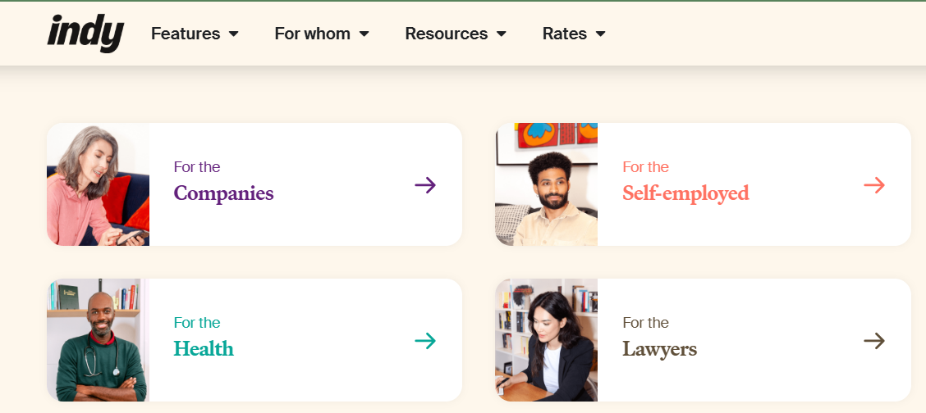Screen dimensions: 926x413
Task: Click the doctor with stethoscope photo
Action: (98, 340)
